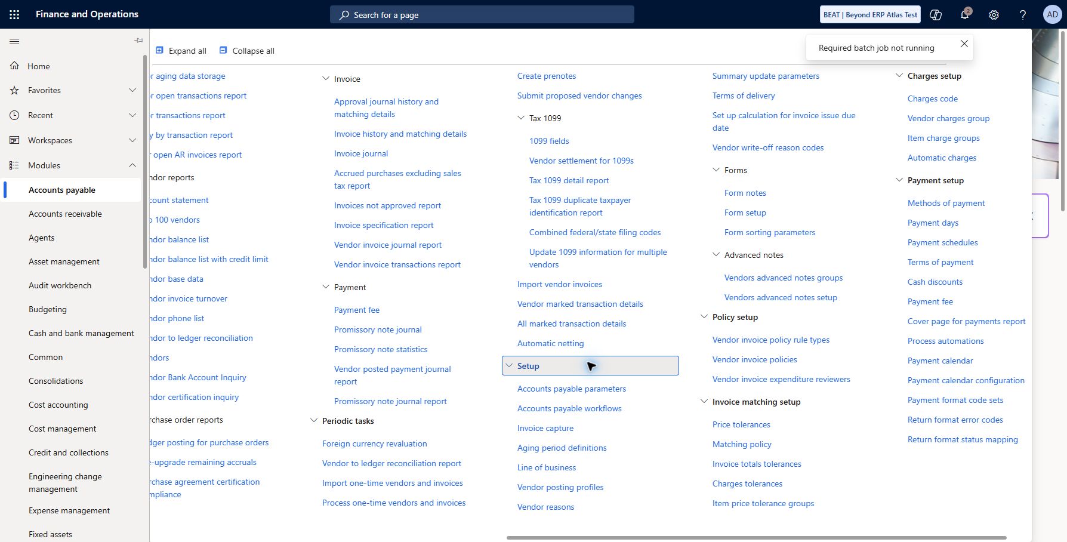Expand the Favorites section chevron
The image size is (1067, 542).
[132, 90]
